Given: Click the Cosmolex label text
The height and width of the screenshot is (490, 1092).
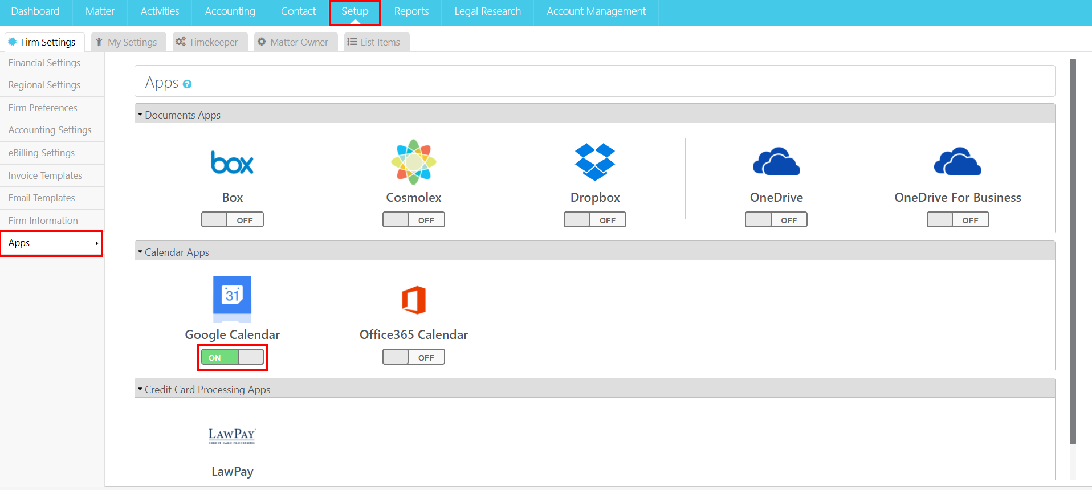Looking at the screenshot, I should tap(414, 197).
